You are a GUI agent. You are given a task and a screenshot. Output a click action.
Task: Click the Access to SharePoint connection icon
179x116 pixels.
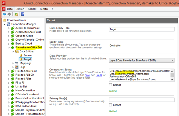coord(13,28)
